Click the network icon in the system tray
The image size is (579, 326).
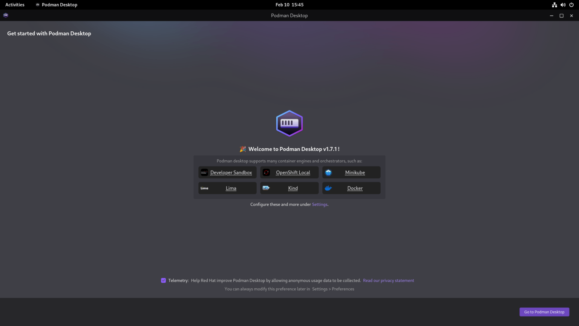point(554,5)
